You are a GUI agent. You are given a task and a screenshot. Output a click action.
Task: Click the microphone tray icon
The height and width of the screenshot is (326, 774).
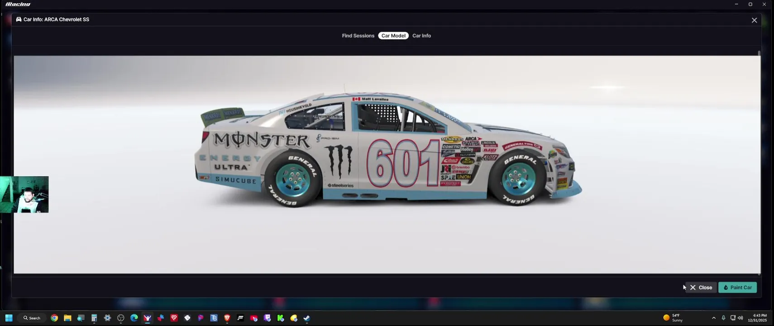[723, 318]
